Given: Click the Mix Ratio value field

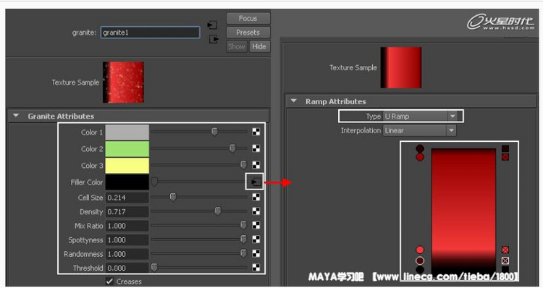Looking at the screenshot, I should tap(127, 226).
